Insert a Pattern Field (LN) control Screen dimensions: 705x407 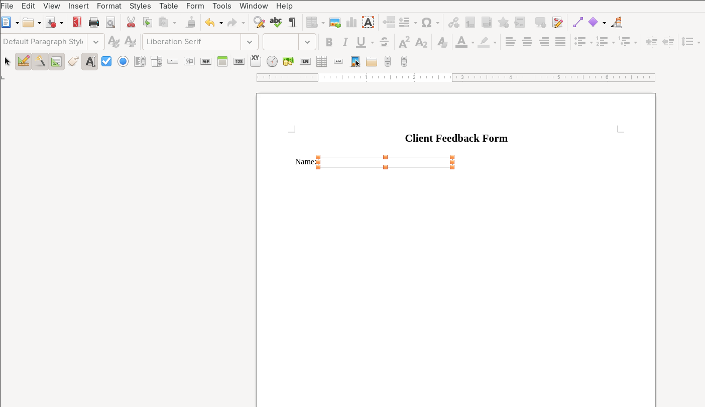[x=305, y=61]
